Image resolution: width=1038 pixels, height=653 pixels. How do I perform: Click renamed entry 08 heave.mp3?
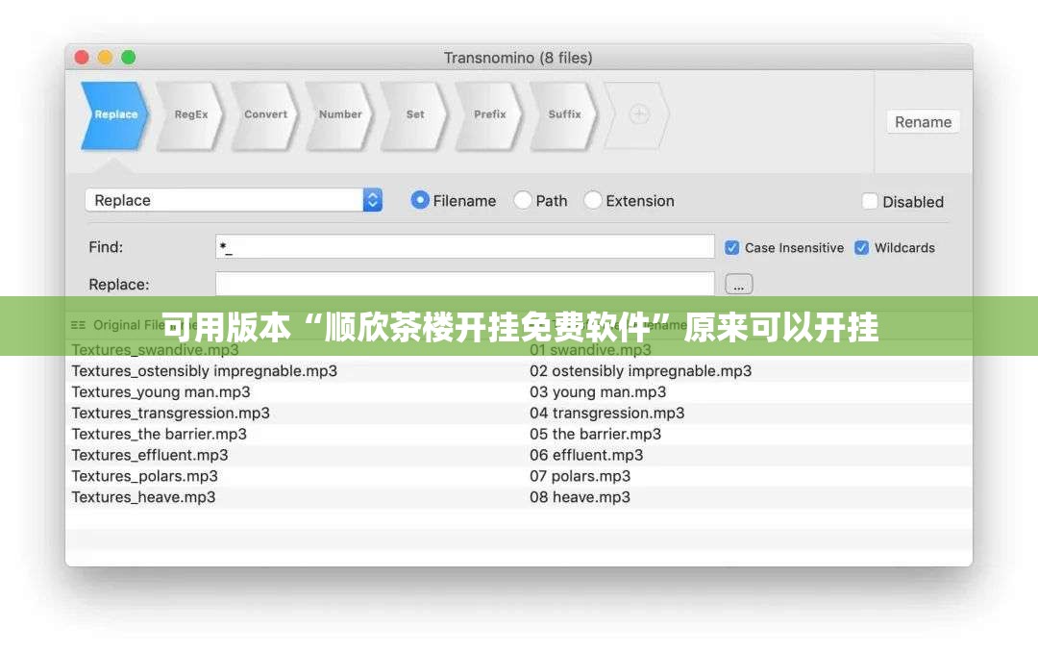pyautogui.click(x=580, y=497)
